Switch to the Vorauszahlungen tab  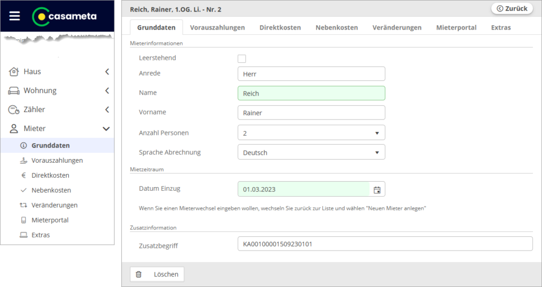[218, 27]
